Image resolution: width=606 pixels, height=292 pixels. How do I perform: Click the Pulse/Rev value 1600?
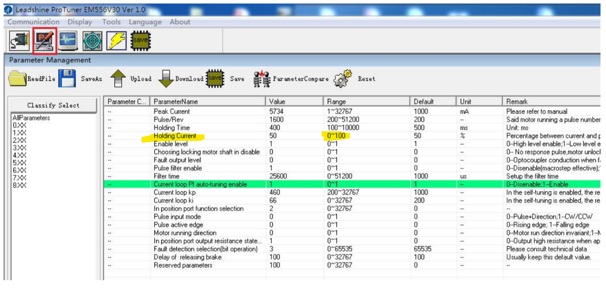coord(276,119)
